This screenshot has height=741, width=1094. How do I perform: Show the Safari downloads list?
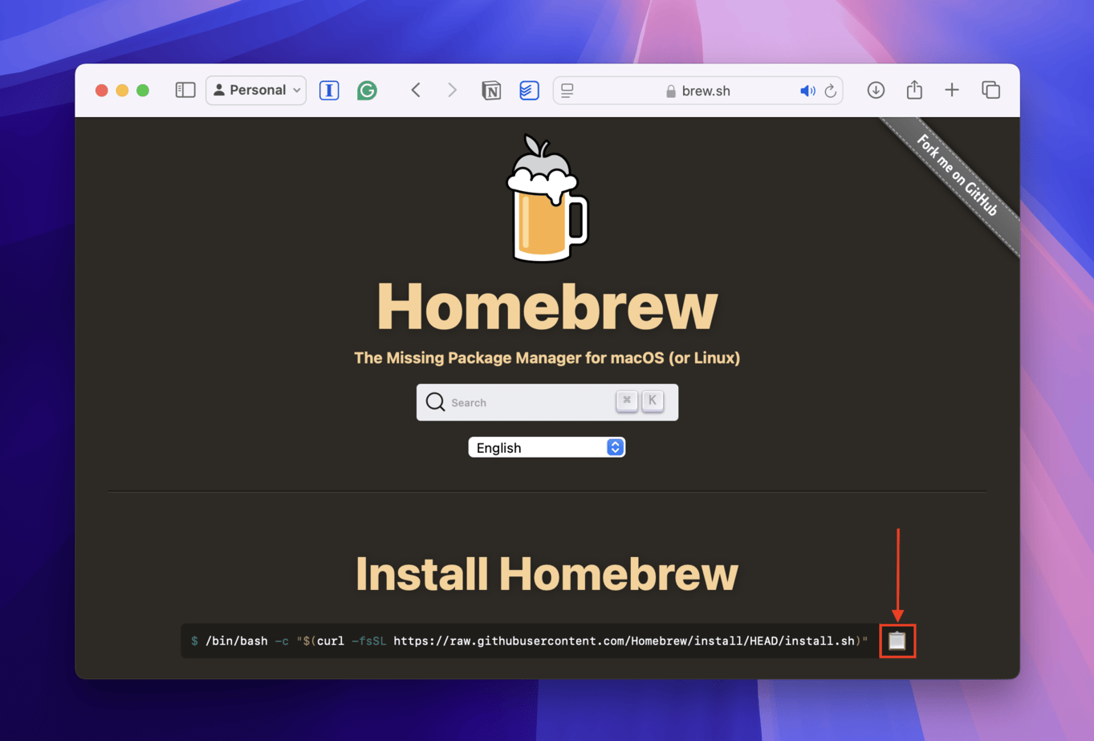tap(876, 90)
